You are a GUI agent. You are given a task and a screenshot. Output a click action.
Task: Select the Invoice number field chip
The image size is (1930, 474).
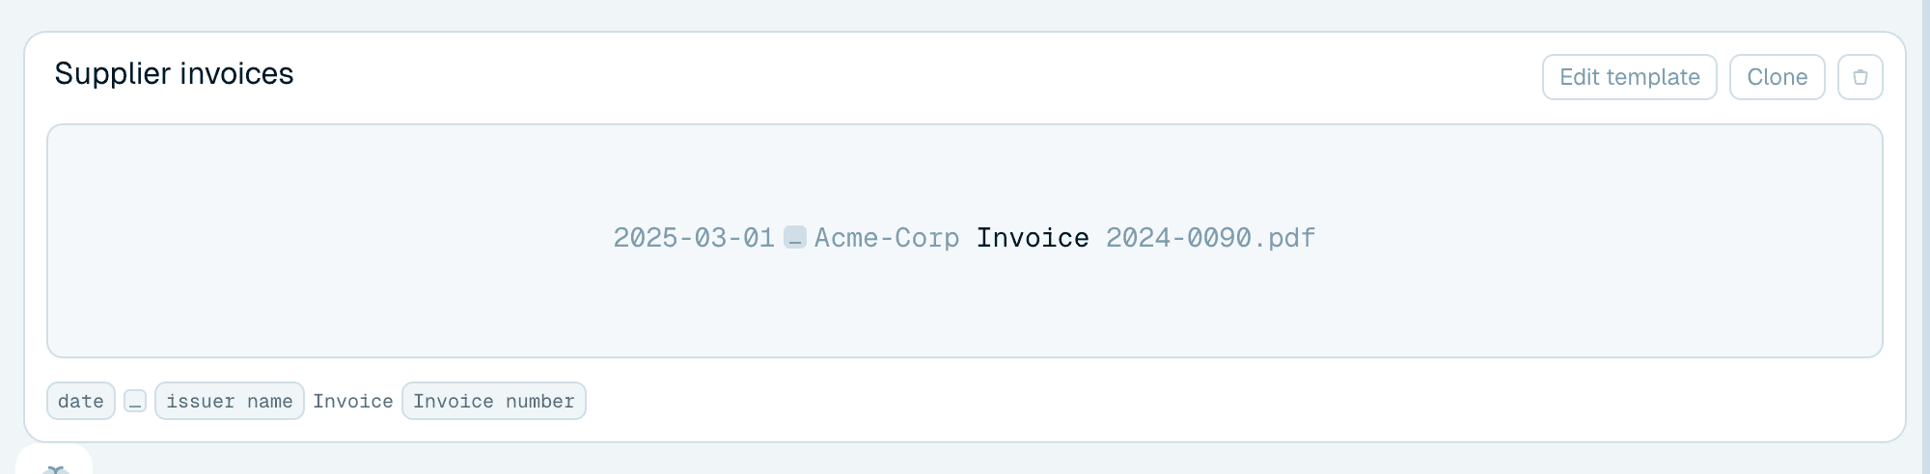pyautogui.click(x=493, y=401)
